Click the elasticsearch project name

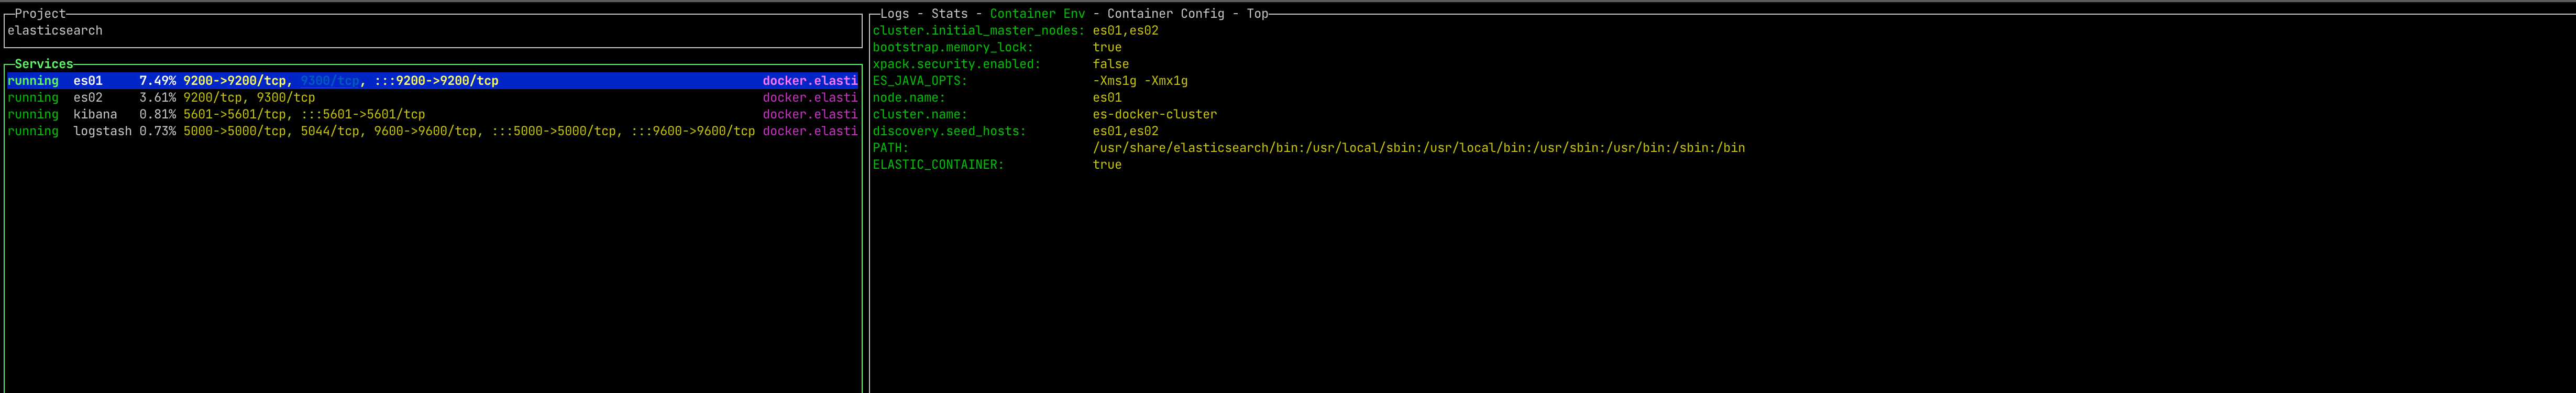click(55, 31)
